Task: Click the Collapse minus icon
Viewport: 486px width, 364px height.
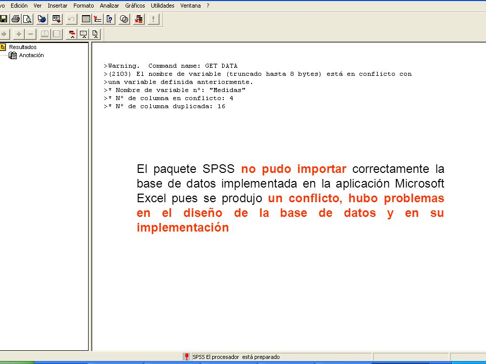Action: point(30,34)
